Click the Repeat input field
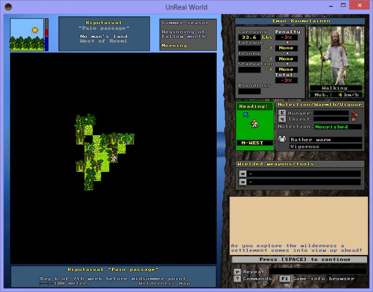 coord(318,271)
